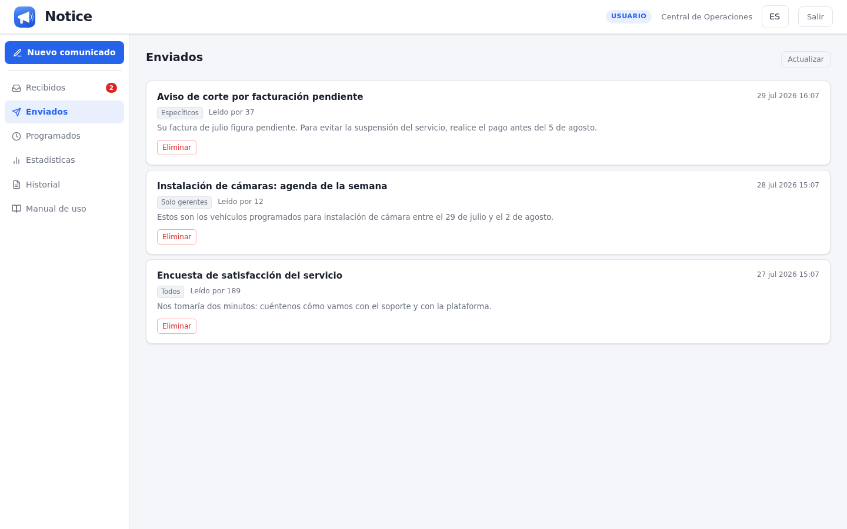Delete the facturación pendiente notice
This screenshot has width=847, height=529.
pos(176,148)
